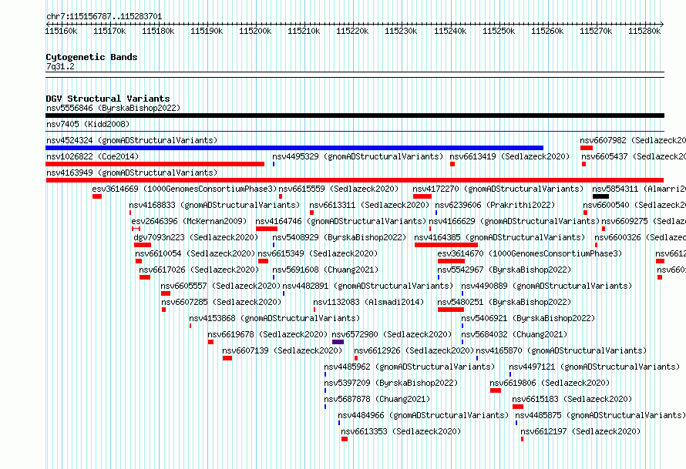
Task: Open nsv6613311 (Sedlazeck2020) label
Action: pyautogui.click(x=369, y=205)
